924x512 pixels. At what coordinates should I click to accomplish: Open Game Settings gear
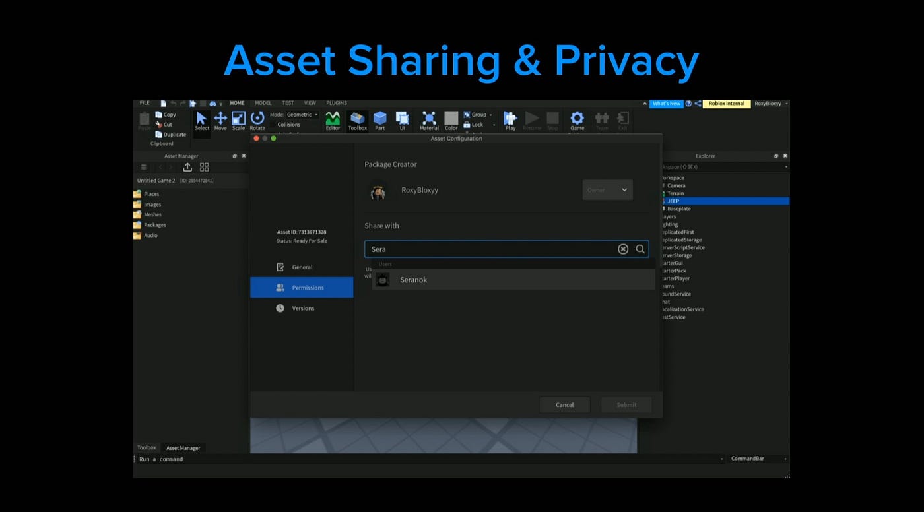[577, 121]
